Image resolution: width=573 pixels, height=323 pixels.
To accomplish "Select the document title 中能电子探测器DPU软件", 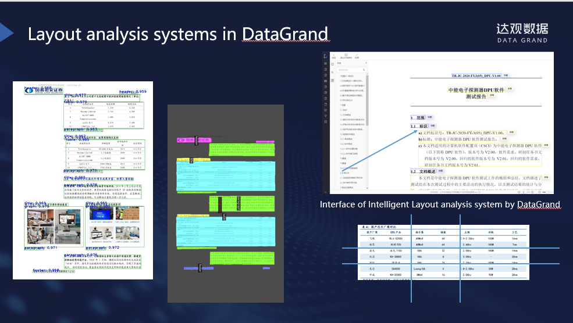I will coord(476,90).
